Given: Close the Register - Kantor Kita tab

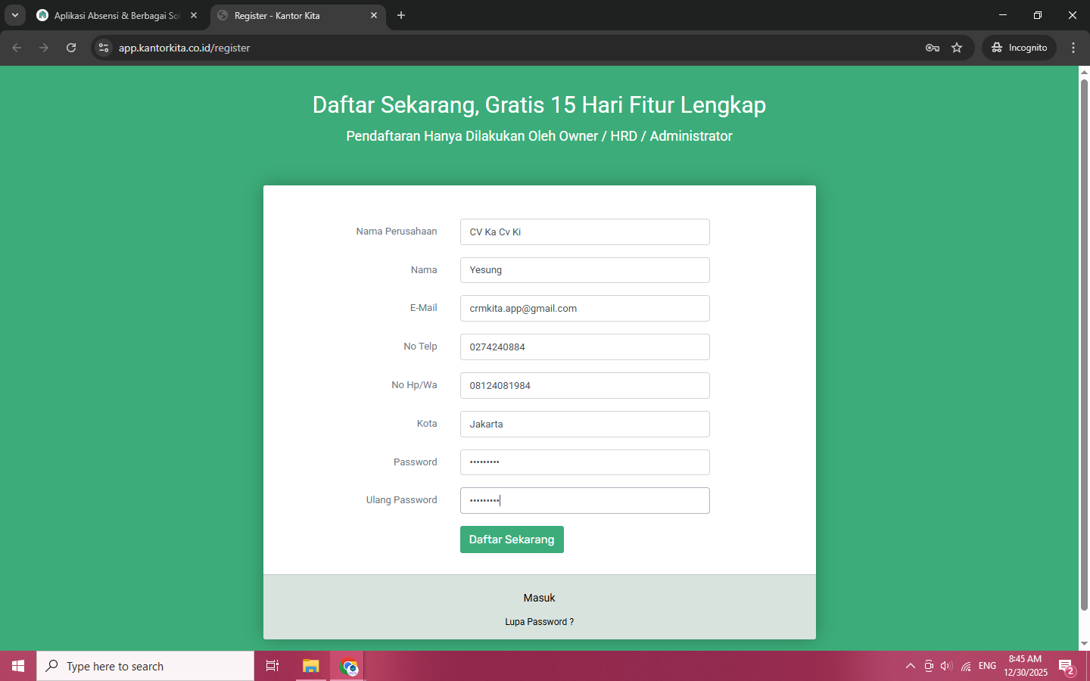Looking at the screenshot, I should [x=374, y=15].
